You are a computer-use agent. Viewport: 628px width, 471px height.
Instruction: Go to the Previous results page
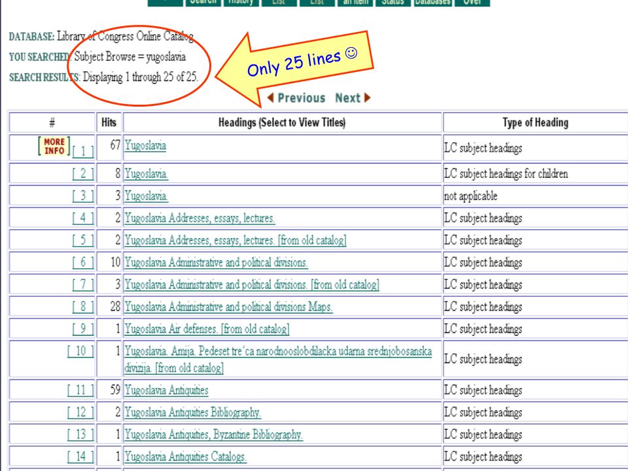301,97
